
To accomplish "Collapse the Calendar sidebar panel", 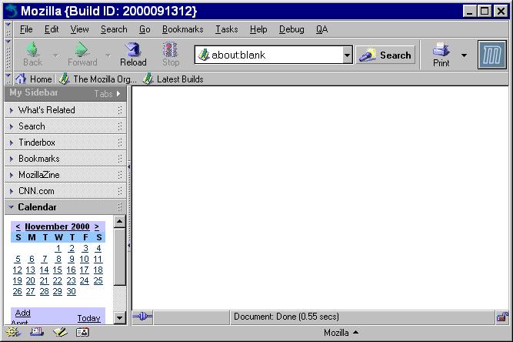I will (12, 207).
